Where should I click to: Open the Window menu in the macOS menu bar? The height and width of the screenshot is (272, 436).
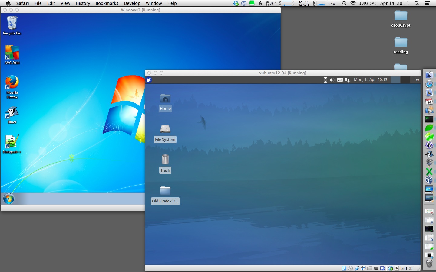coord(154,3)
